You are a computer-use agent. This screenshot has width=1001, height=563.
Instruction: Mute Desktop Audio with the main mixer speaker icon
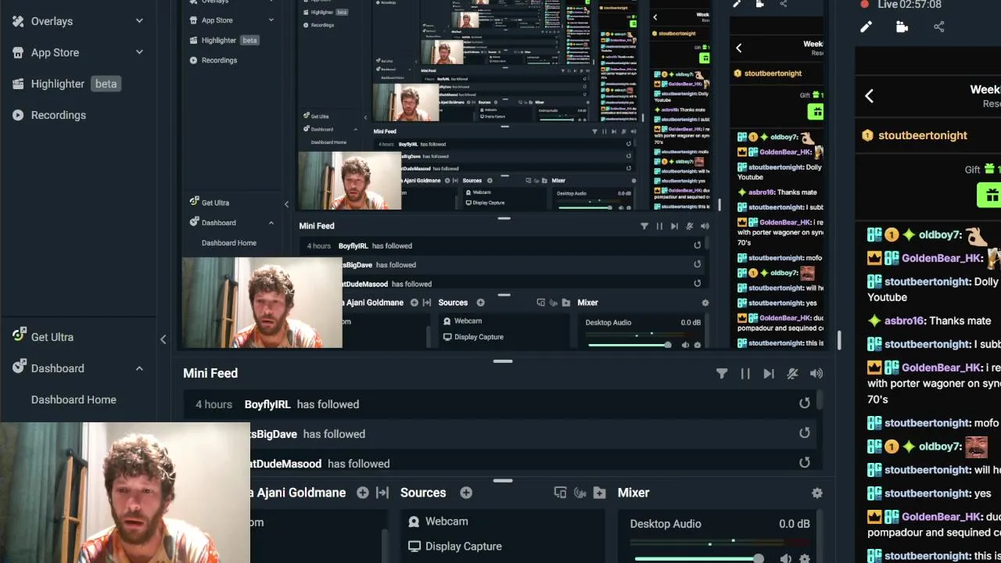click(785, 558)
